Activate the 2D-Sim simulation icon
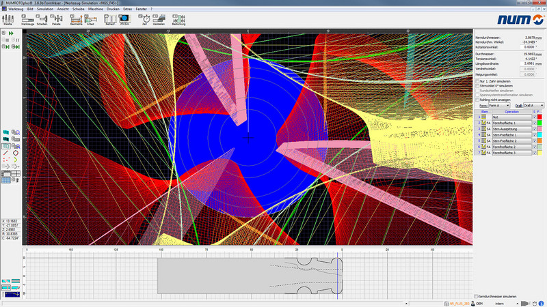 [x=125, y=20]
